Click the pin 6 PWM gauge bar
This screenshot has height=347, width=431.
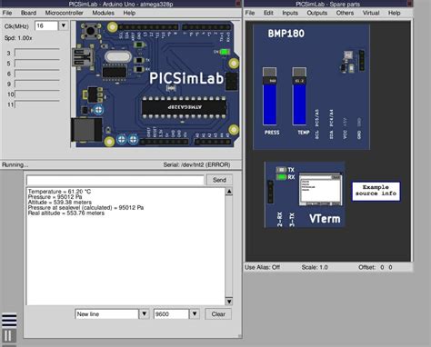tap(37, 74)
